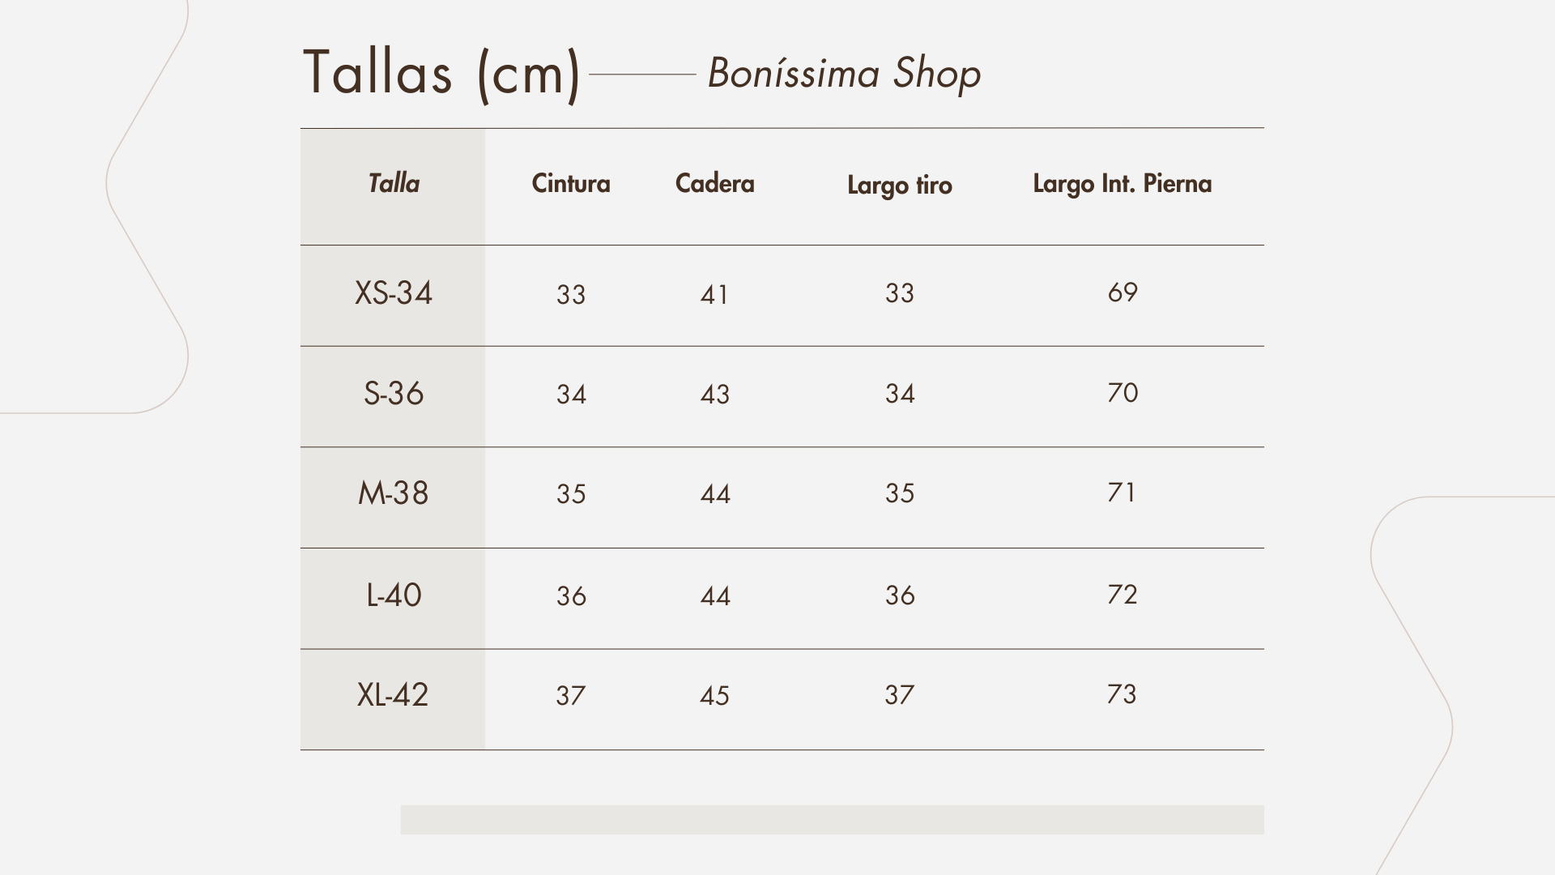Screen dimensions: 1555x875
Task: Select Cadera value 43 in S-36 row
Action: click(714, 395)
